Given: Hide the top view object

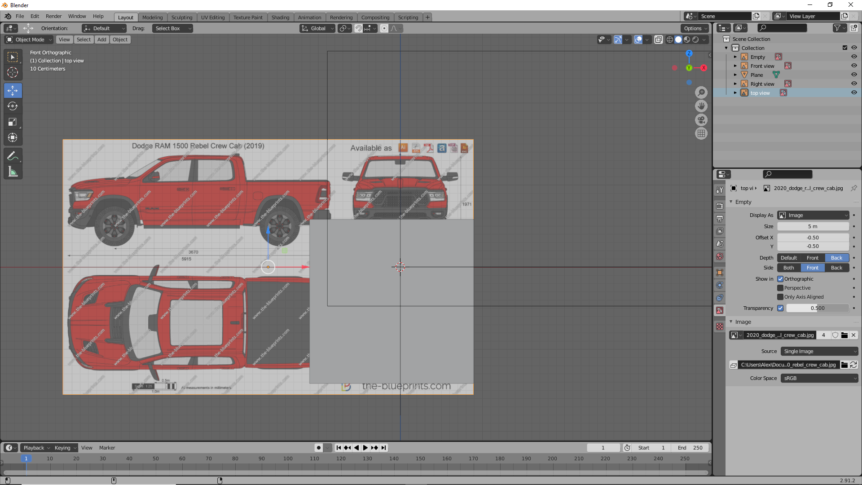Looking at the screenshot, I should click(854, 93).
